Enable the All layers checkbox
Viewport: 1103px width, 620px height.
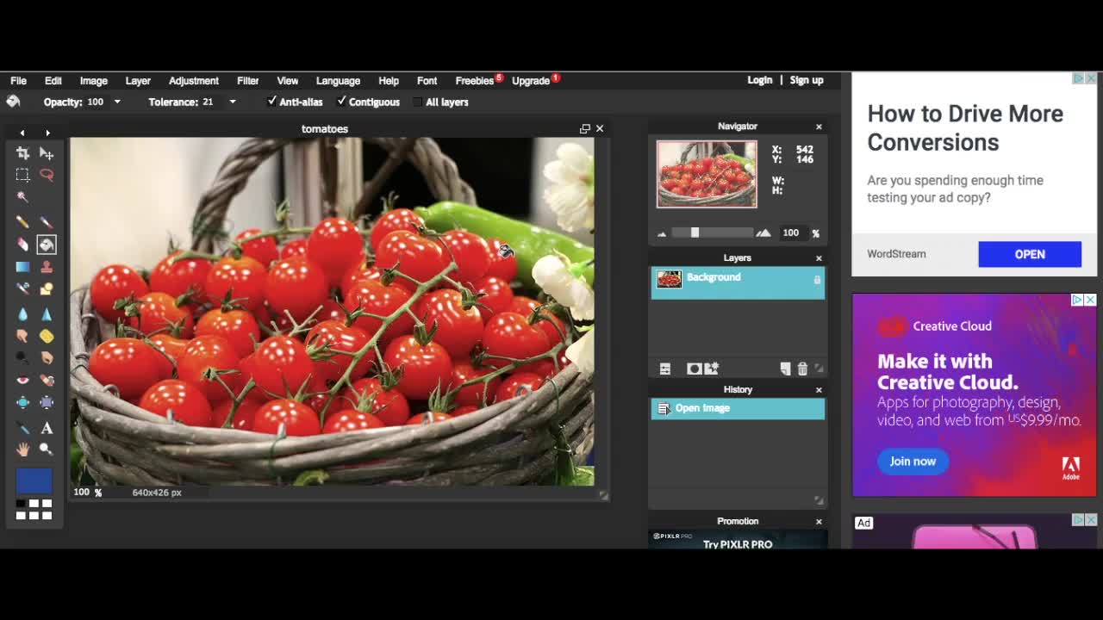(x=417, y=102)
